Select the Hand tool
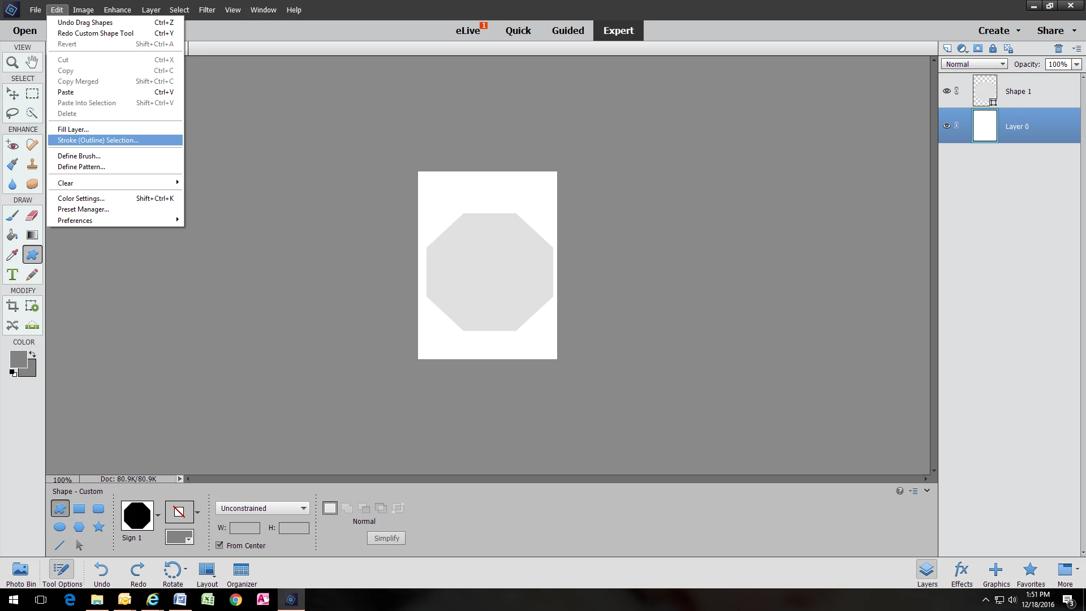This screenshot has height=611, width=1086. (32, 62)
